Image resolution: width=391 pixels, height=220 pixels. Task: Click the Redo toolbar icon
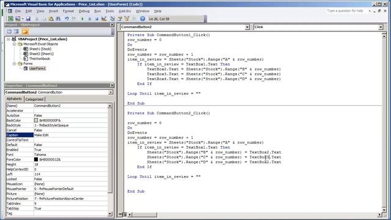click(x=74, y=19)
